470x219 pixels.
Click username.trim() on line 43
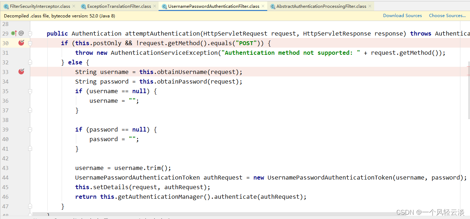click(x=141, y=168)
